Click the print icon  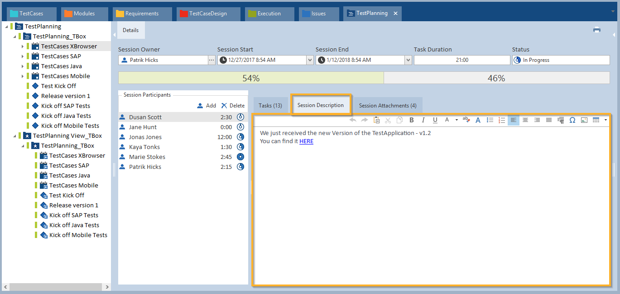(x=597, y=30)
